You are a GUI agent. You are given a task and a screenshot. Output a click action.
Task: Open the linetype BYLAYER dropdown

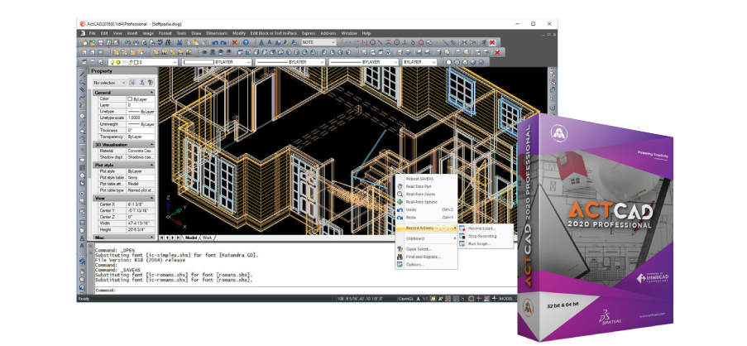pyautogui.click(x=290, y=62)
